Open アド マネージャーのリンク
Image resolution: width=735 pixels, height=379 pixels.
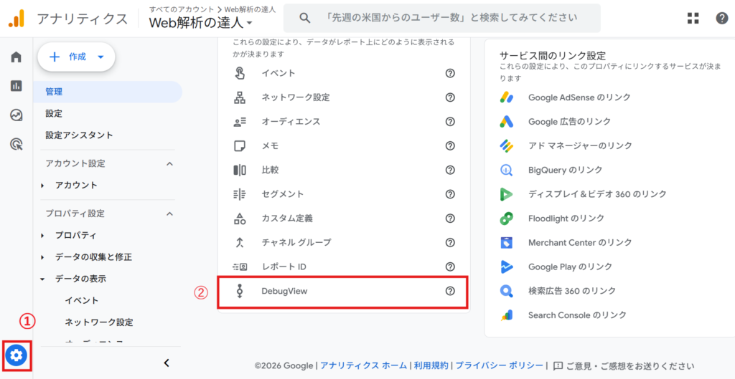tap(580, 145)
